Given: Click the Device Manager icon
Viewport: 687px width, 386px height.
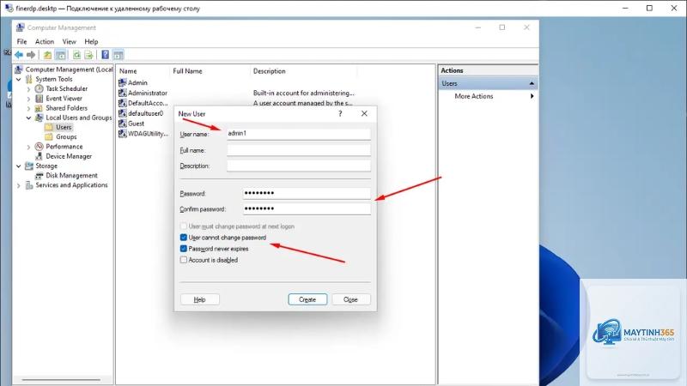Looking at the screenshot, I should pyautogui.click(x=39, y=156).
